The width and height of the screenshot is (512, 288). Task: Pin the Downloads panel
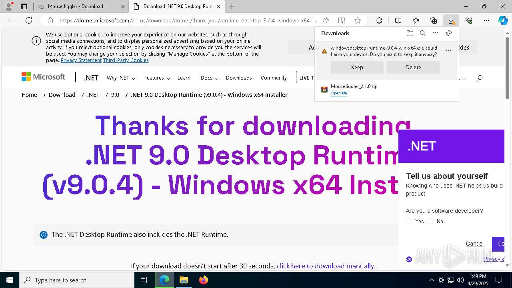(x=448, y=33)
